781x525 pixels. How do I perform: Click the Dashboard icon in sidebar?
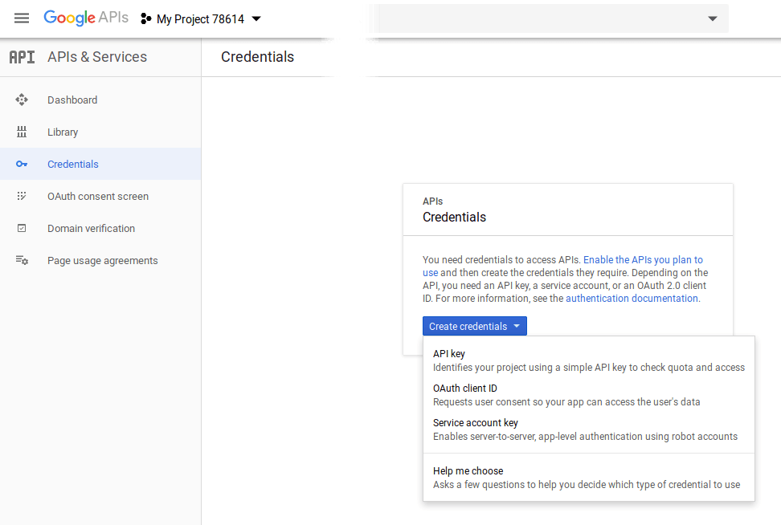click(22, 100)
